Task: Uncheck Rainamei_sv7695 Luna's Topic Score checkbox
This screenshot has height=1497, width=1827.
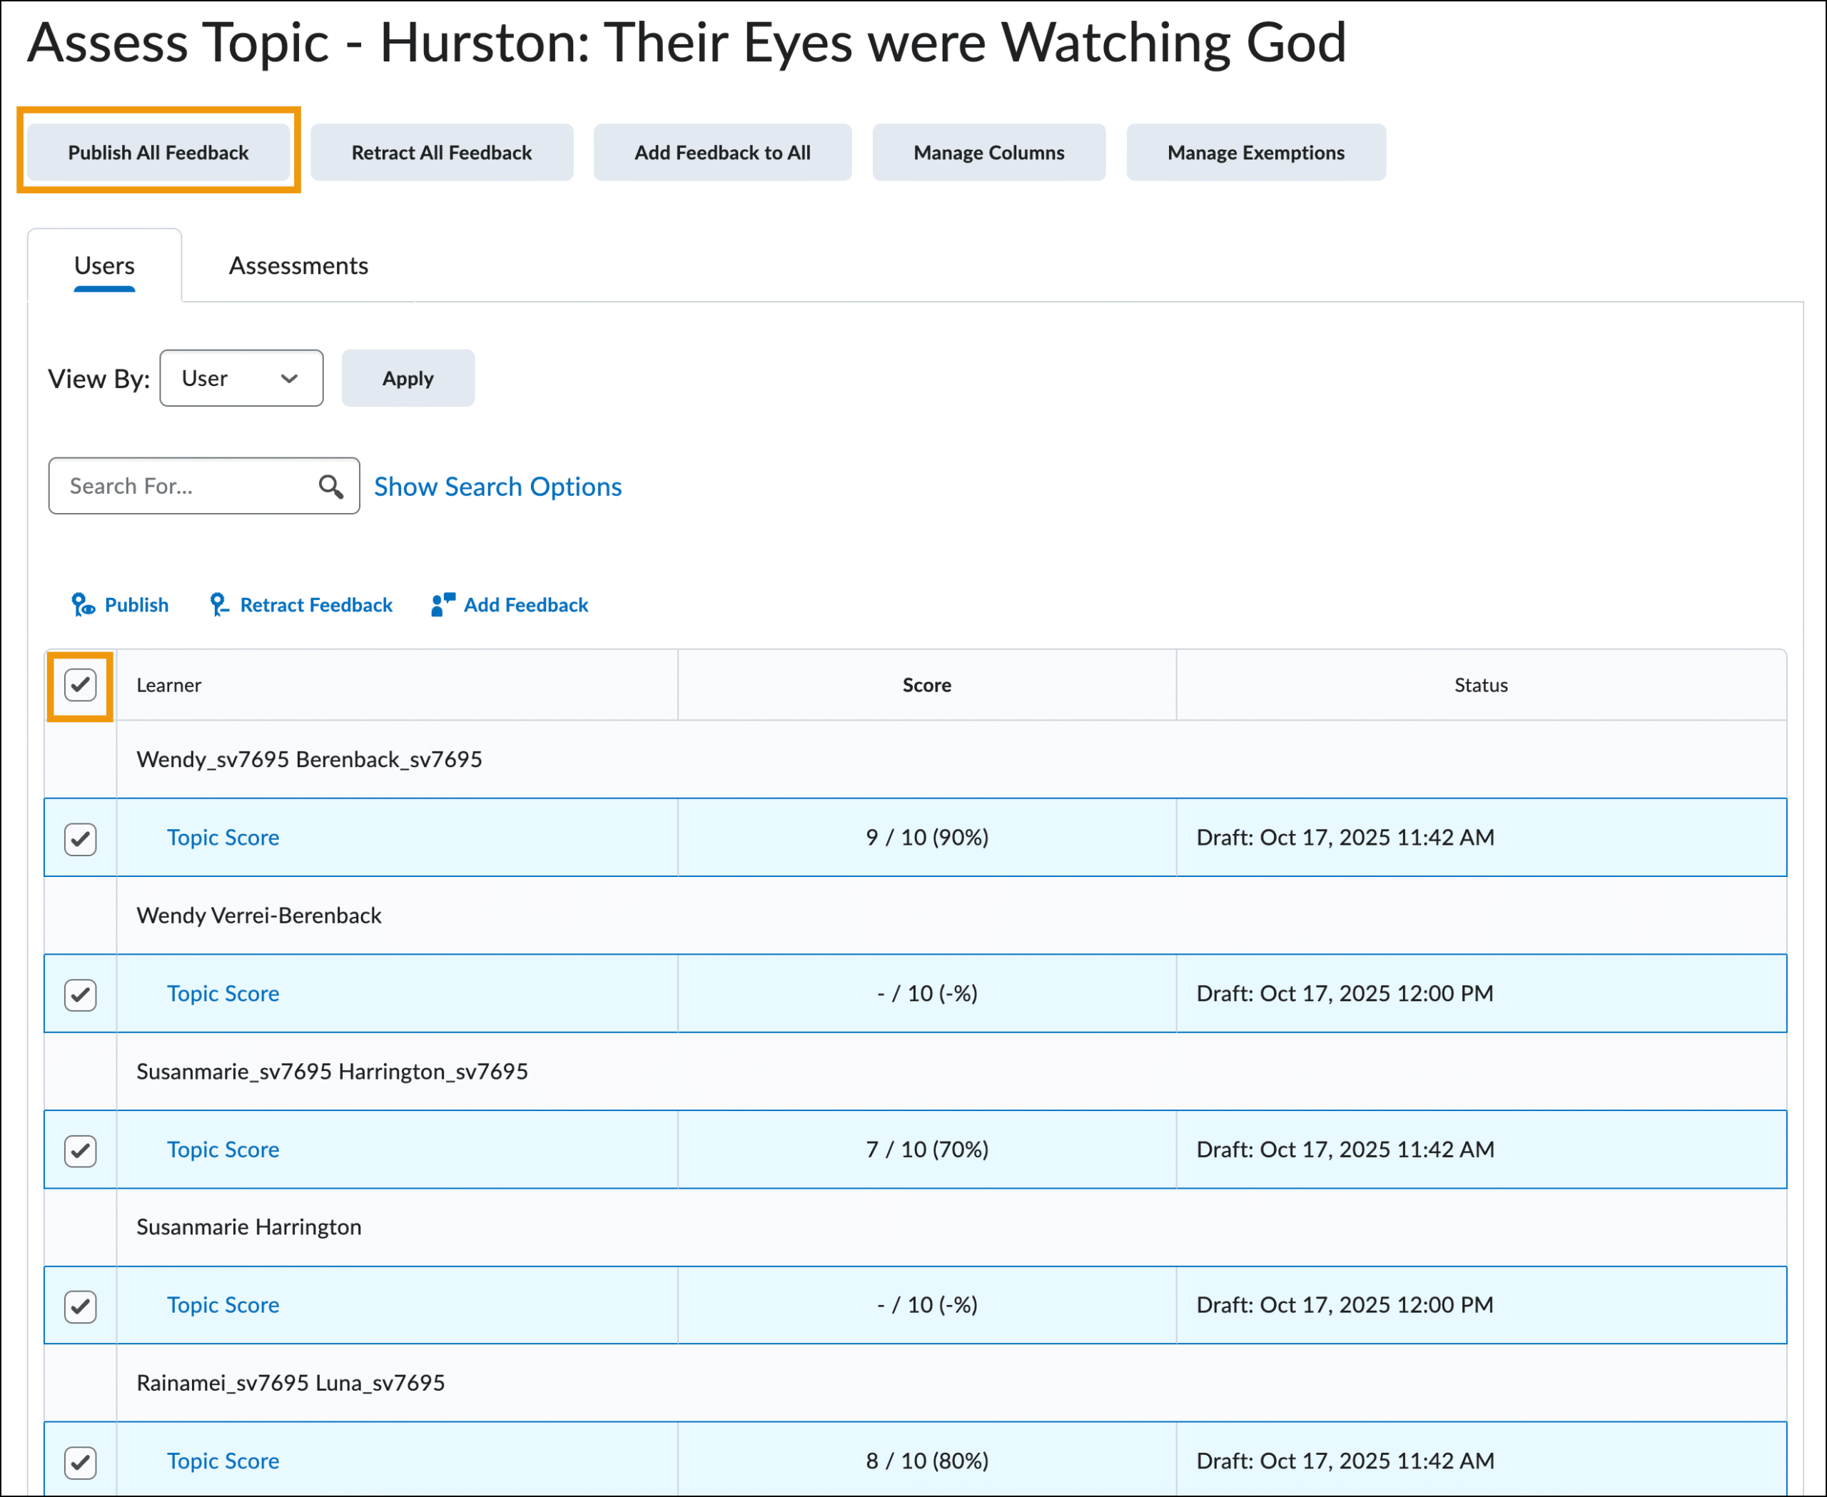Action: pos(80,1461)
